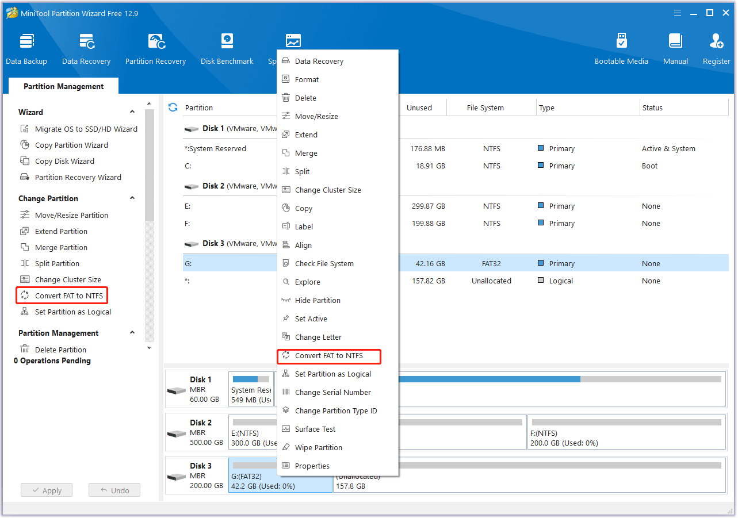Refresh the partition list with the reload icon
Viewport: 738px width, 518px height.
[173, 108]
